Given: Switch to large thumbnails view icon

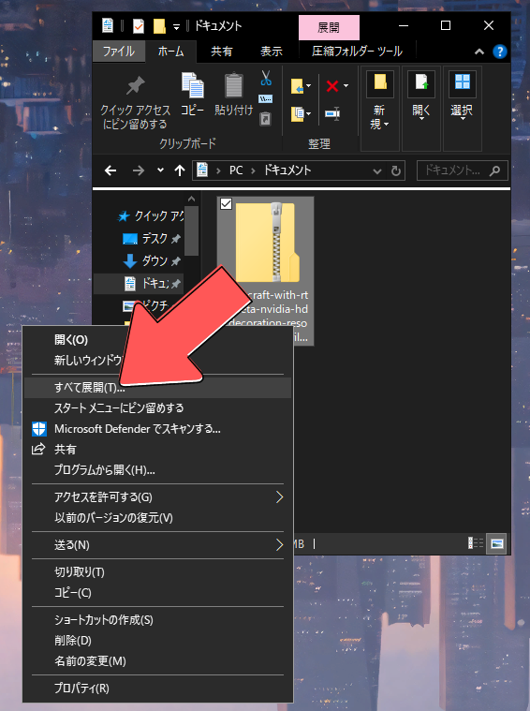Looking at the screenshot, I should (x=497, y=543).
